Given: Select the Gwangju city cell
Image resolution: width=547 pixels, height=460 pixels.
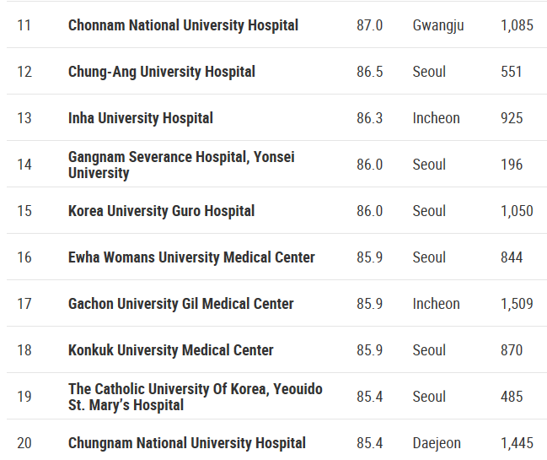Looking at the screenshot, I should tap(437, 25).
